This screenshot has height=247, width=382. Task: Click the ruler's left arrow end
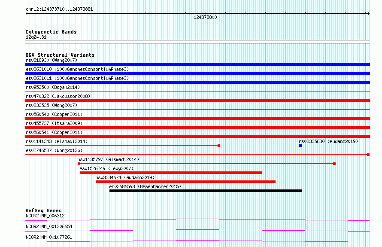coord(27,14)
